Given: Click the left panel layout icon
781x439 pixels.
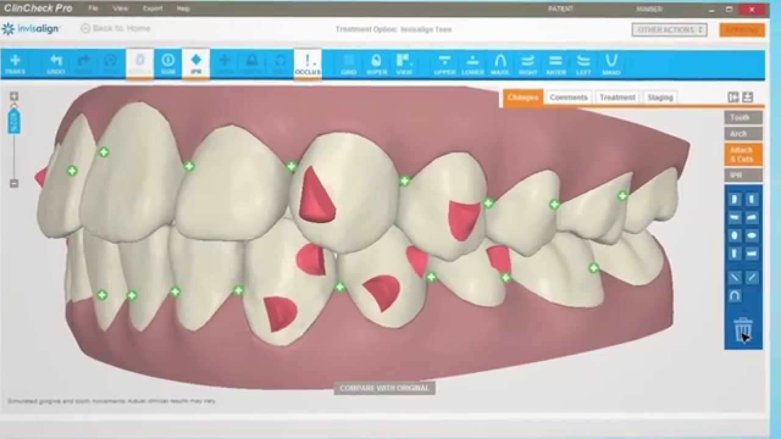Looking at the screenshot, I should 733,98.
